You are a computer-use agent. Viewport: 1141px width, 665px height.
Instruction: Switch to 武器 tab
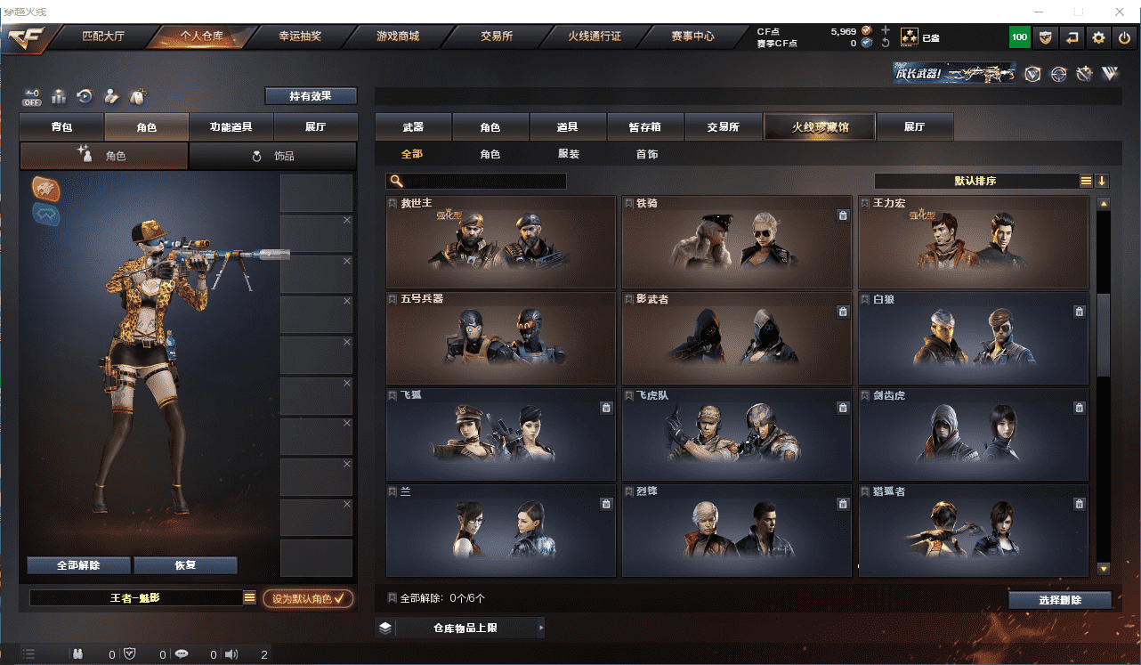[x=413, y=127]
